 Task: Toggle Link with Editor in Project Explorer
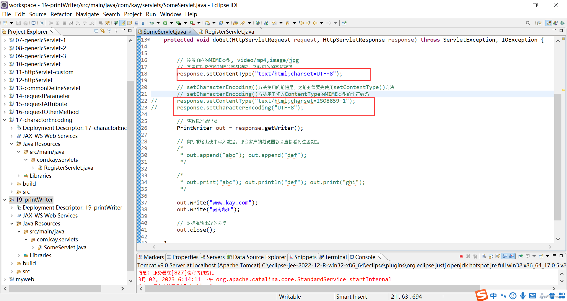(x=102, y=31)
